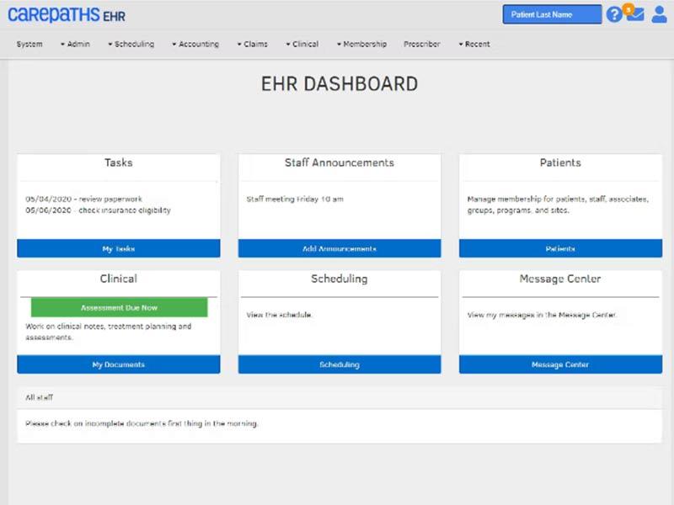The height and width of the screenshot is (505, 674).
Task: Click the blue Scheduling button on its card
Action: click(340, 364)
